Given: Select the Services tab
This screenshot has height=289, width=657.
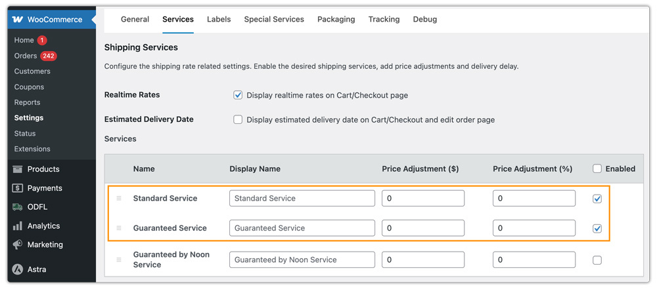Looking at the screenshot, I should coord(178,19).
